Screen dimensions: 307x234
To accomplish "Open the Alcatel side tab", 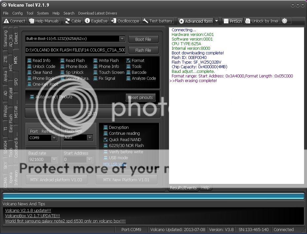I will [x=11, y=93].
